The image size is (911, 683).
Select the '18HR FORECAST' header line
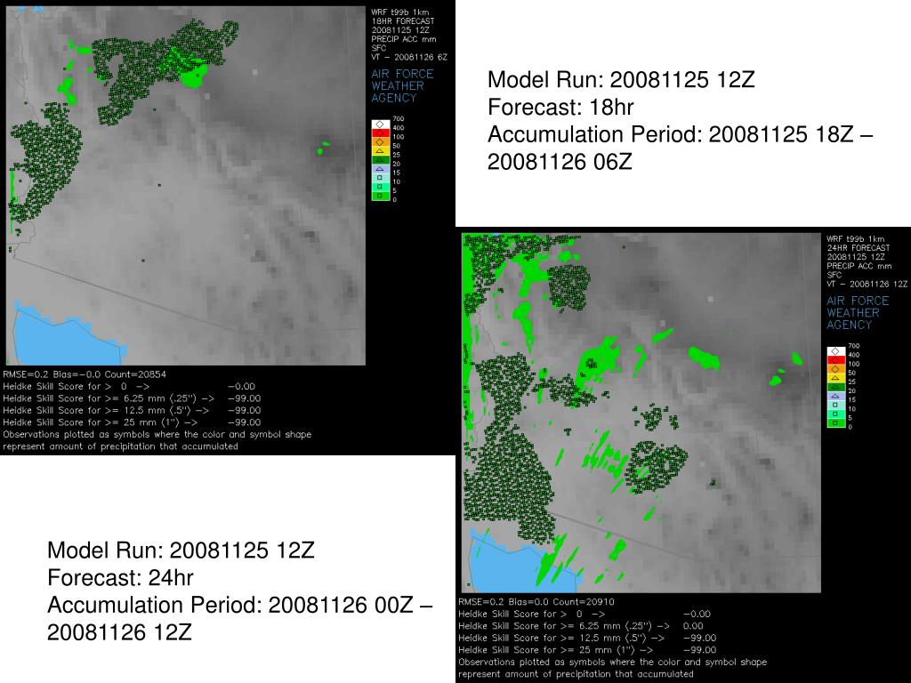tap(403, 21)
